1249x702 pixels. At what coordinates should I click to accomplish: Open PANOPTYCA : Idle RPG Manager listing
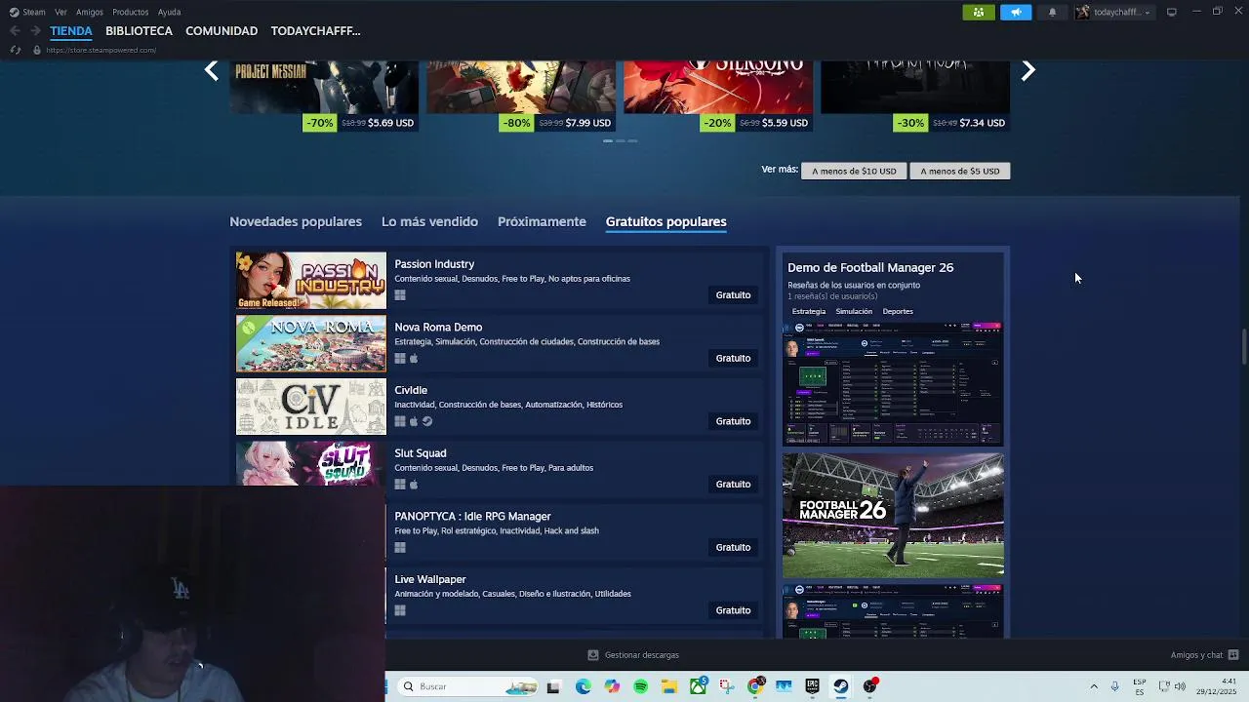(574, 532)
